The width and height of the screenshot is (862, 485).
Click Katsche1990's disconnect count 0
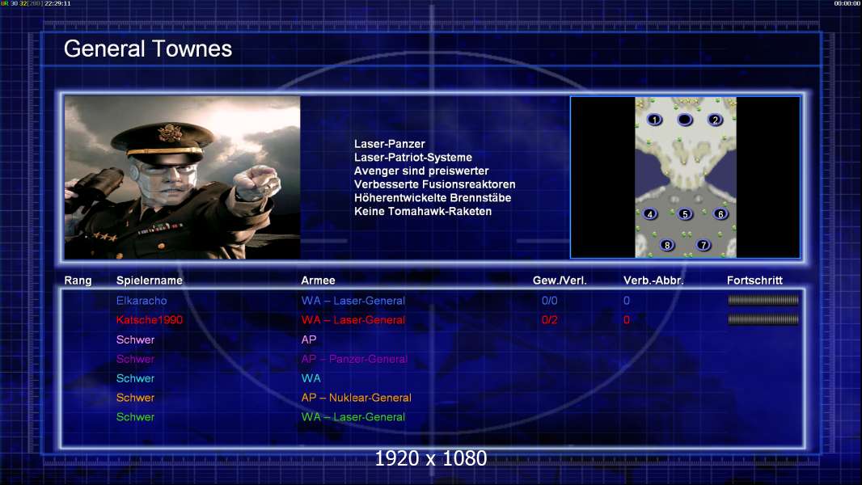[626, 319]
